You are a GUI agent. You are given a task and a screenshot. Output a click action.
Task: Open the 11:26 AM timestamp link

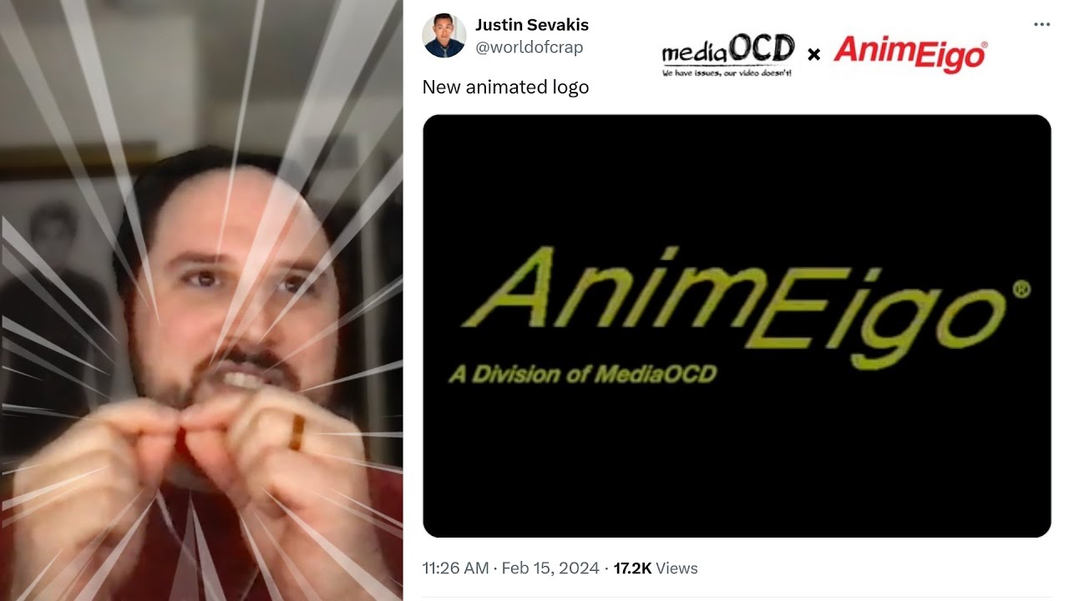click(455, 568)
